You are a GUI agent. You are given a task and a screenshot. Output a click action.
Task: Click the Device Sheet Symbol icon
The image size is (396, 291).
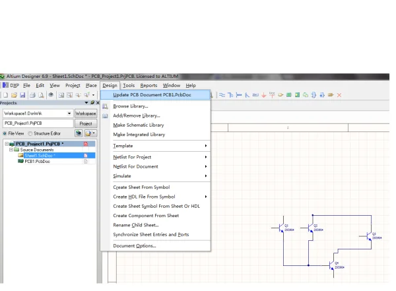tap(306, 95)
